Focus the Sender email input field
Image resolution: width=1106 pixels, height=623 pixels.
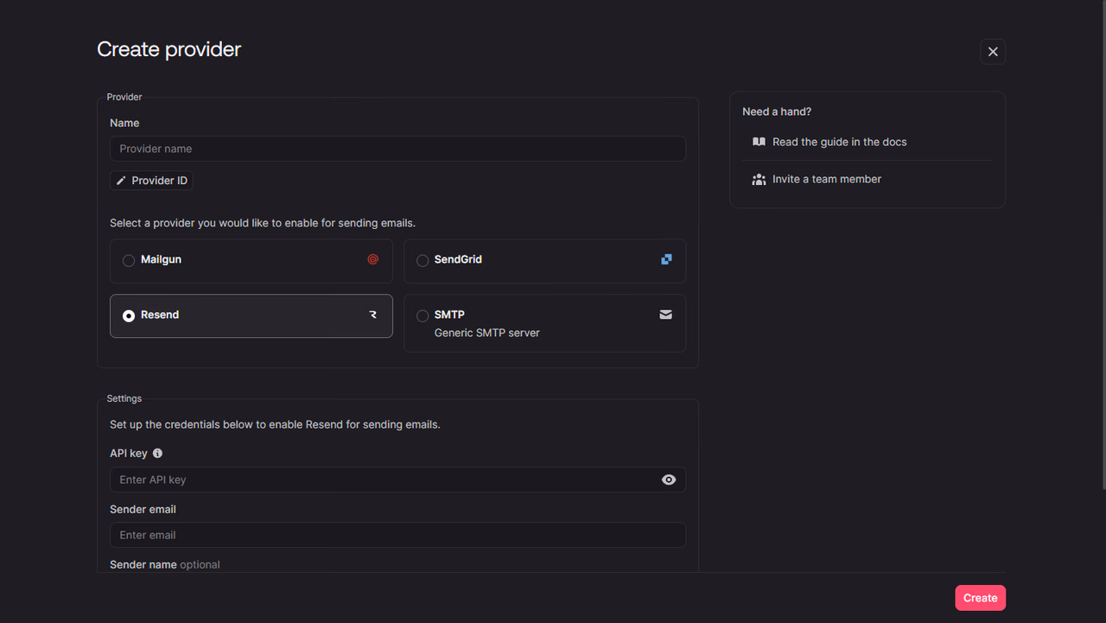point(397,535)
